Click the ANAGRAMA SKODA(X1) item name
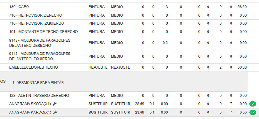The height and width of the screenshot is (119, 259). 30,104
